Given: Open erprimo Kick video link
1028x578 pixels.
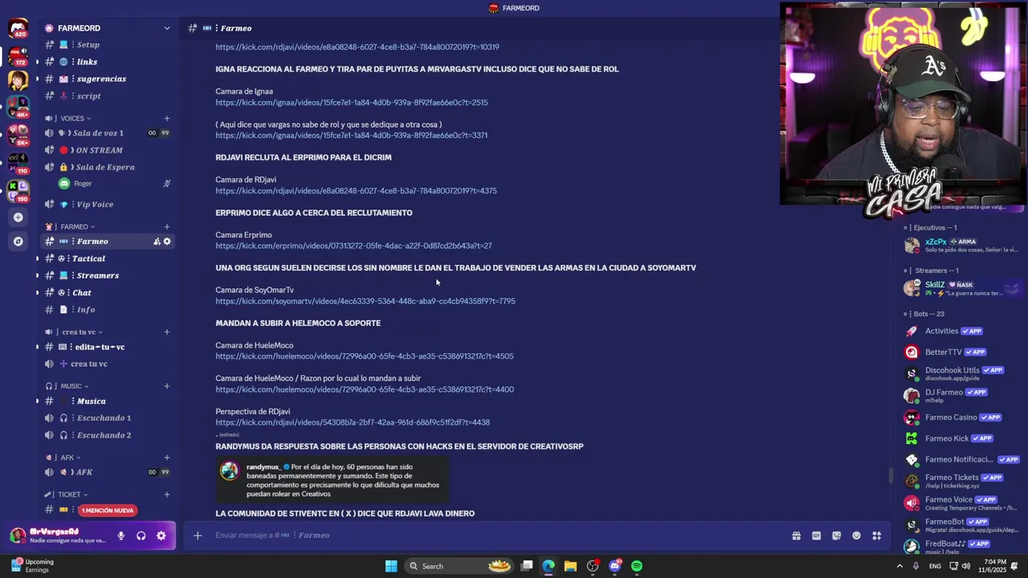Looking at the screenshot, I should click(353, 246).
